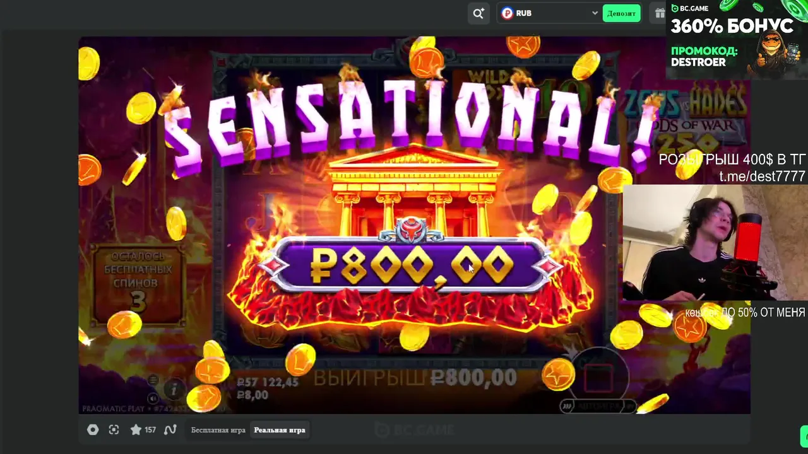Image resolution: width=808 pixels, height=454 pixels.
Task: Open the gift box rewards icon
Action: point(660,13)
